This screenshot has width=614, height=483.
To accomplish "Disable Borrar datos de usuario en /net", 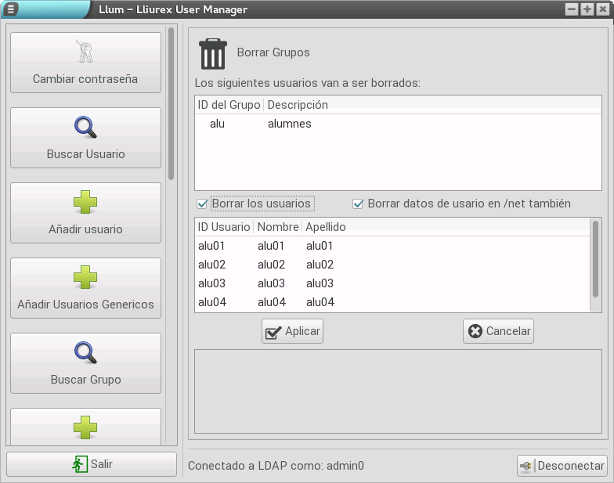I will click(359, 204).
